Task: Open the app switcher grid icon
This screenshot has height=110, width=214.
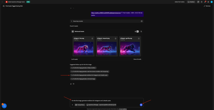Action: pyautogui.click(x=208, y=2)
